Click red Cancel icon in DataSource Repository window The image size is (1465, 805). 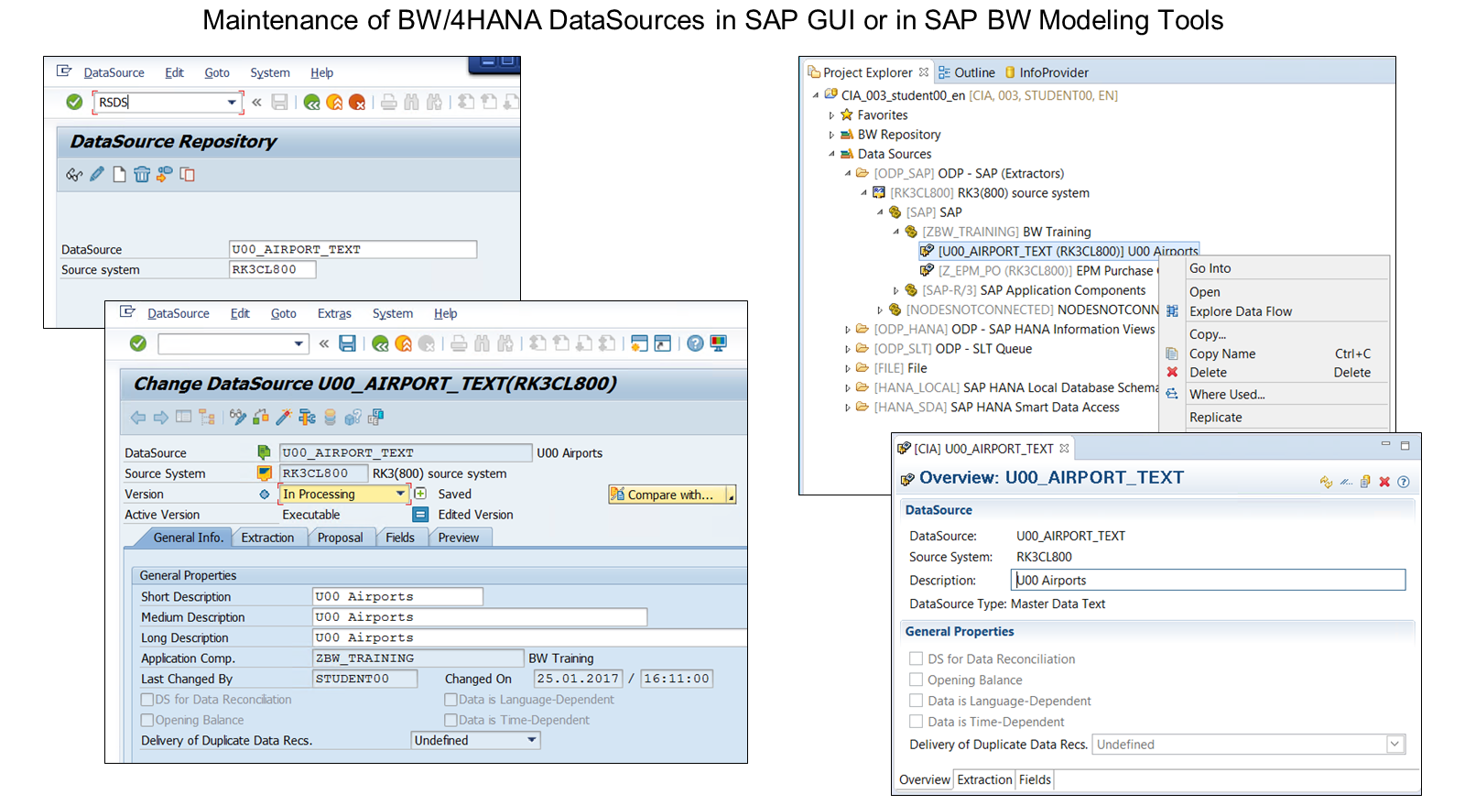tap(357, 102)
